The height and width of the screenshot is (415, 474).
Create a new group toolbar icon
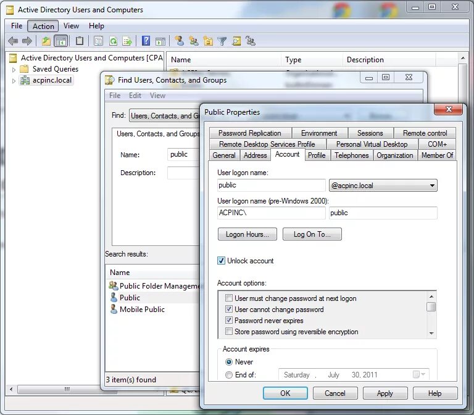click(x=193, y=41)
